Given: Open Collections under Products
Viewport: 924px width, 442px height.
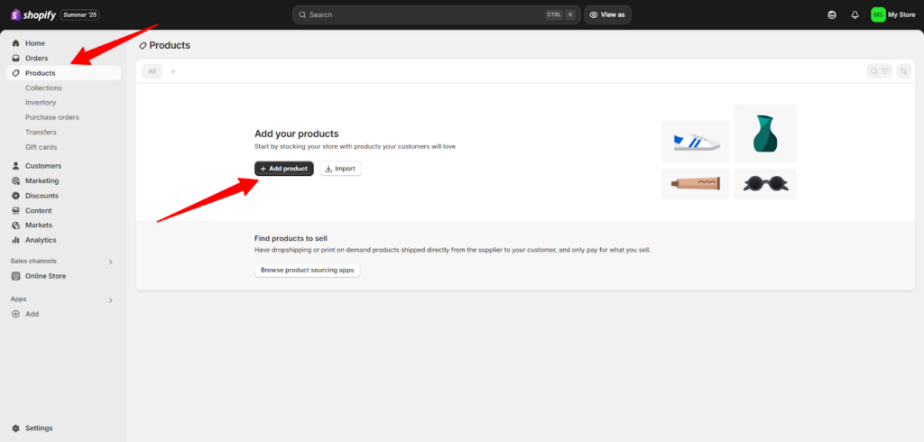Looking at the screenshot, I should (43, 87).
